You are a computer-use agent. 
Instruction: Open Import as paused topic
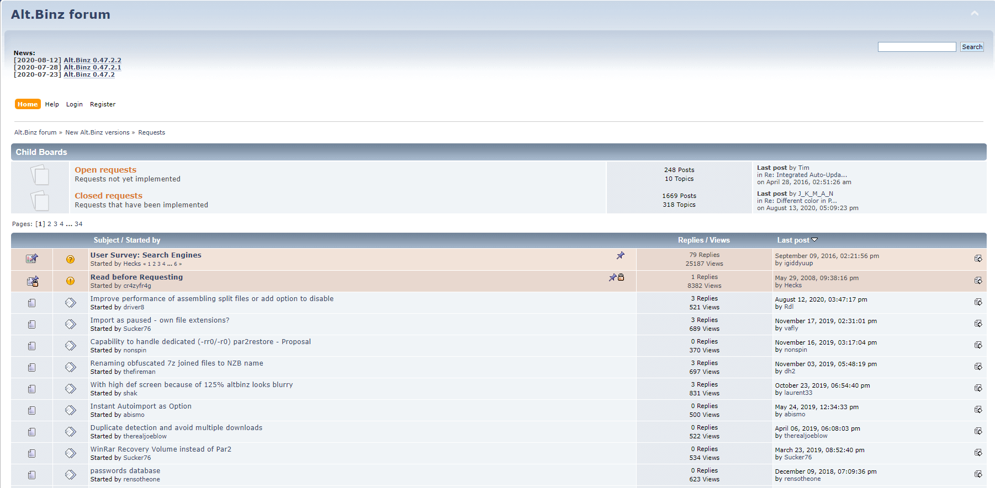pyautogui.click(x=160, y=320)
